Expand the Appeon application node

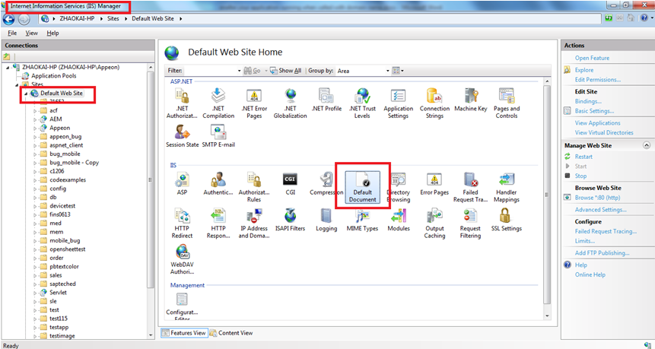(x=35, y=128)
